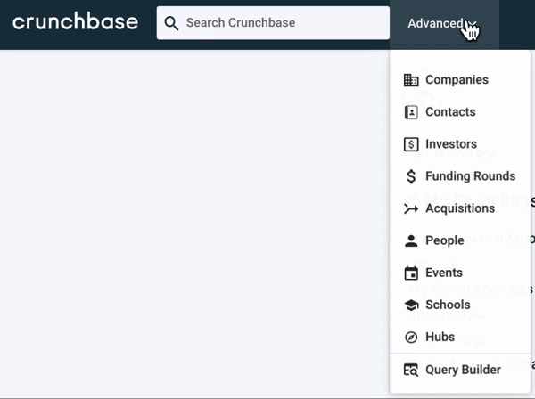This screenshot has height=399, width=535.
Task: Pick the Investors menu entry
Action: (x=451, y=144)
